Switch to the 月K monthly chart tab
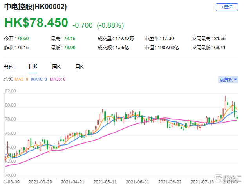This screenshot has width=244, height=185. click(x=80, y=66)
